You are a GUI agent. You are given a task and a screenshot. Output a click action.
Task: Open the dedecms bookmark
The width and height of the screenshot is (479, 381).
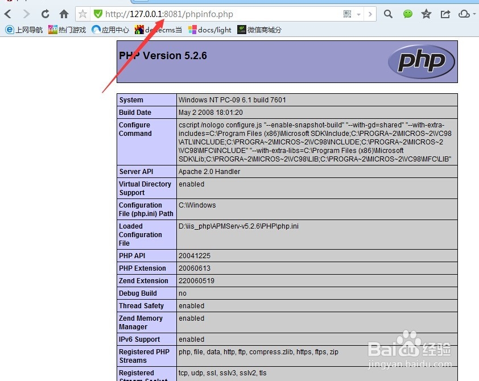(x=158, y=30)
